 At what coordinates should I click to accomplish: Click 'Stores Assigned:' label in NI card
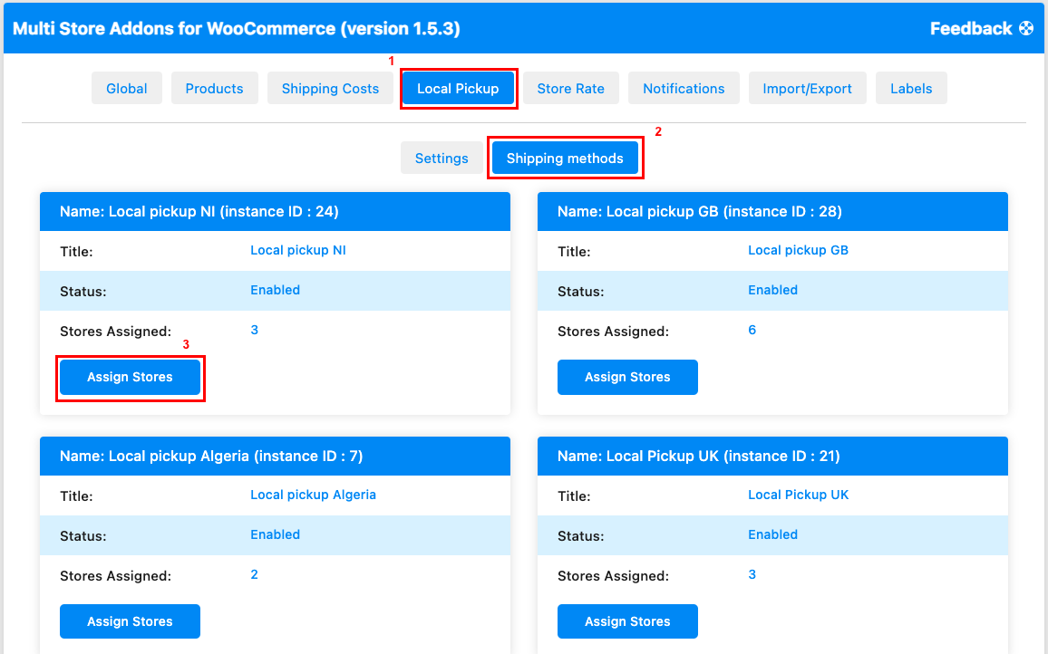(x=116, y=332)
